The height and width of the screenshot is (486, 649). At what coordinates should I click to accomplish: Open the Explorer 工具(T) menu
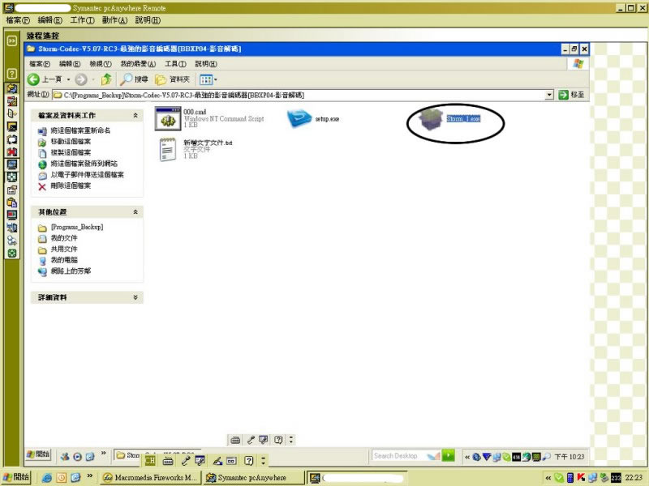[175, 64]
